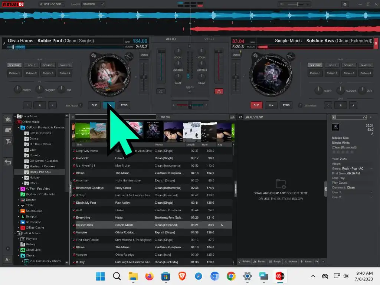Open Windows Start menu
380x285 pixels.
(100, 276)
